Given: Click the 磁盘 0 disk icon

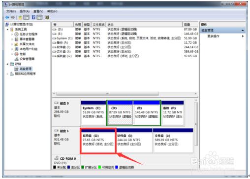Looking at the screenshot, I should [x=56, y=103].
